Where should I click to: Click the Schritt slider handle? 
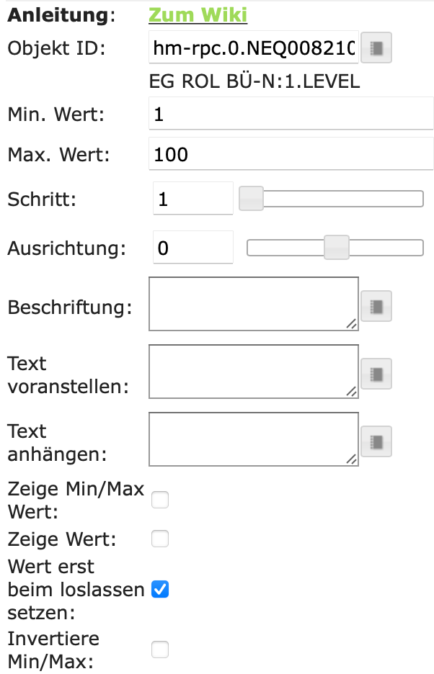click(x=252, y=199)
